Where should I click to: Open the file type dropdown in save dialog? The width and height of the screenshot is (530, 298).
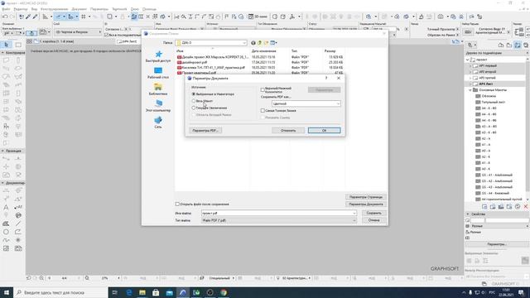279,220
